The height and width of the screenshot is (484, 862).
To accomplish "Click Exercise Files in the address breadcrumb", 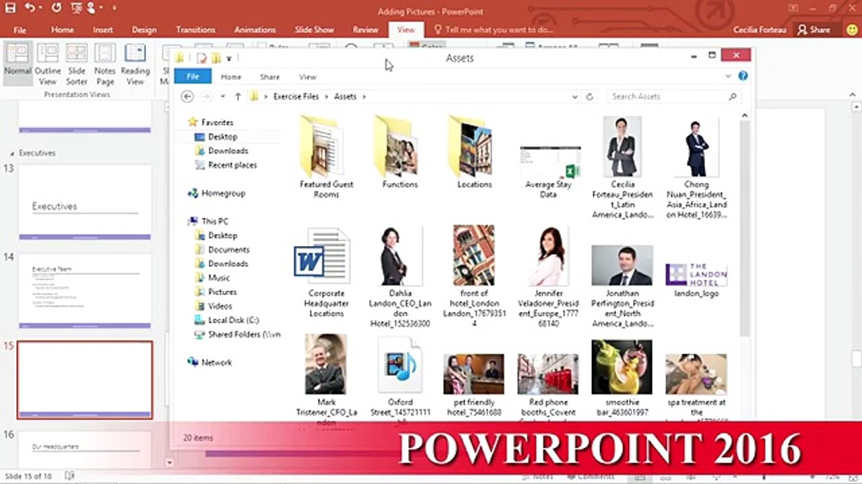I will coord(296,97).
